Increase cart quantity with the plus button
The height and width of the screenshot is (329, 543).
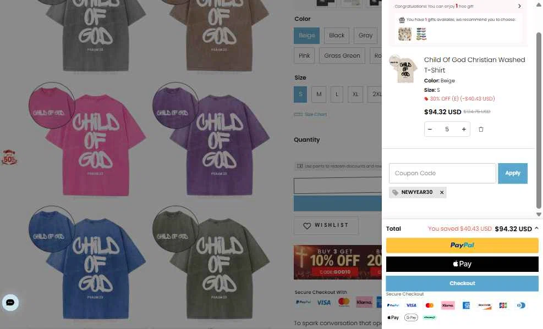[x=464, y=129]
